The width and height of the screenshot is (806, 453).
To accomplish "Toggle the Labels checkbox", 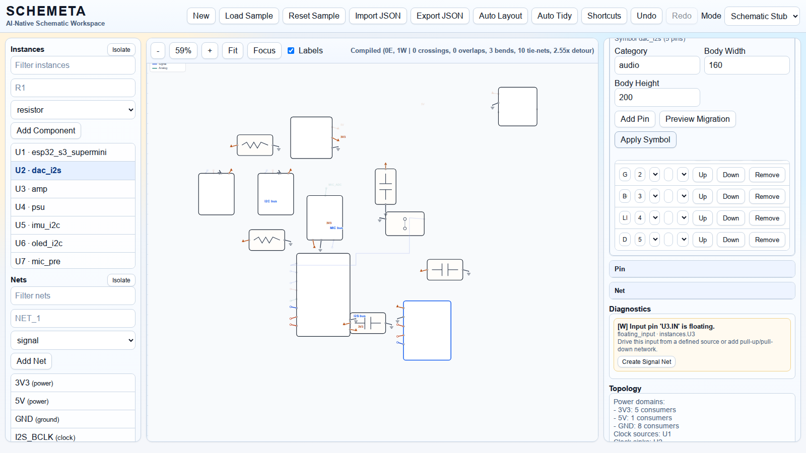I will tap(291, 51).
